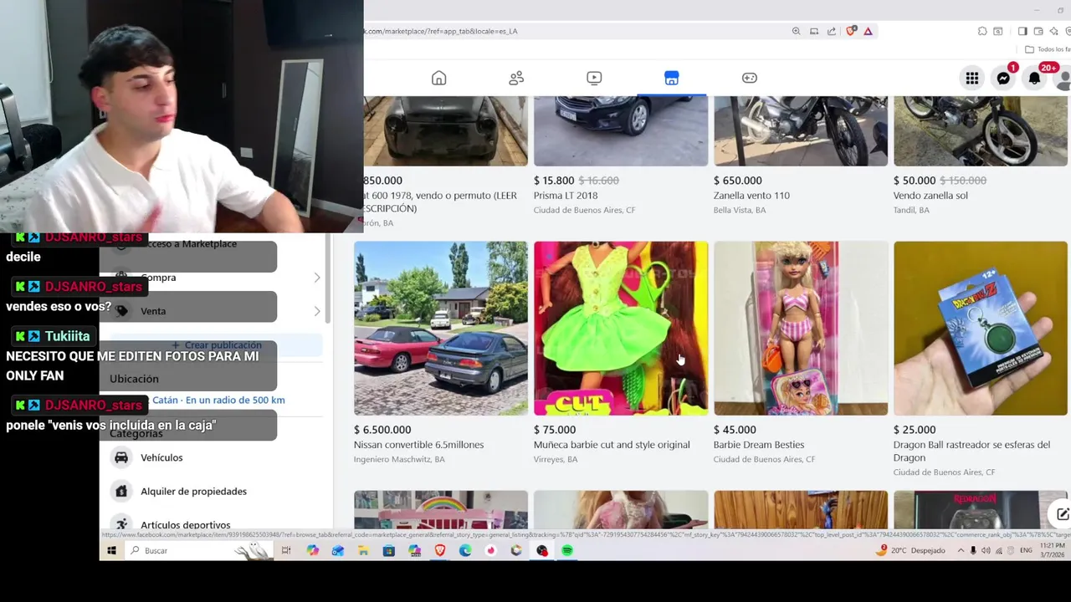Open the Facebook menu grid icon
This screenshot has height=602, width=1071.
pyautogui.click(x=972, y=78)
